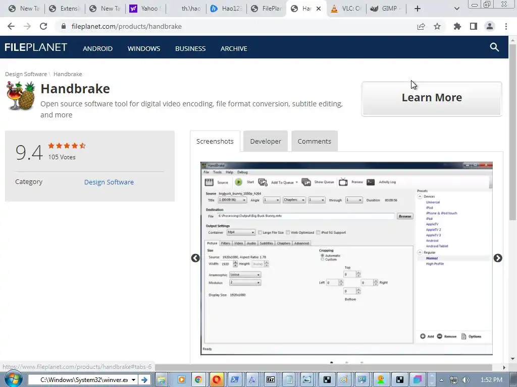
Task: Switch to the Hao123 tab
Action: (x=227, y=9)
